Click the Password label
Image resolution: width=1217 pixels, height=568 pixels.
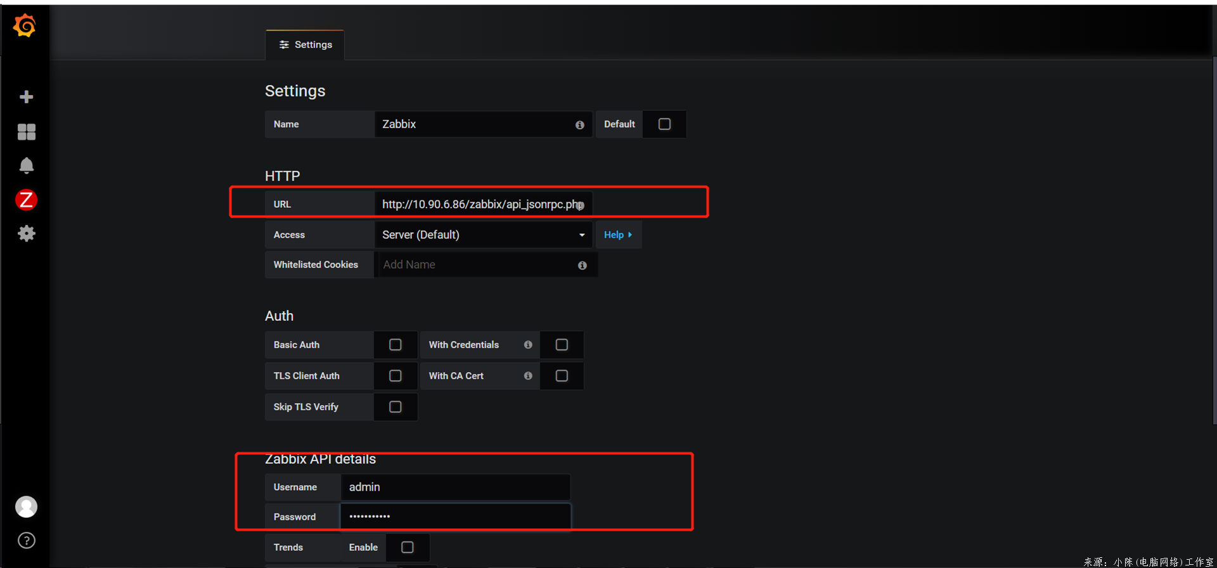coord(295,517)
